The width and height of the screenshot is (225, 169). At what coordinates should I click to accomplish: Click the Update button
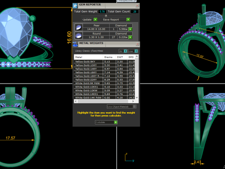tap(90, 20)
